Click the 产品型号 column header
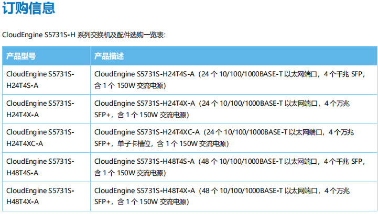The height and width of the screenshot is (214, 378). tap(21, 56)
